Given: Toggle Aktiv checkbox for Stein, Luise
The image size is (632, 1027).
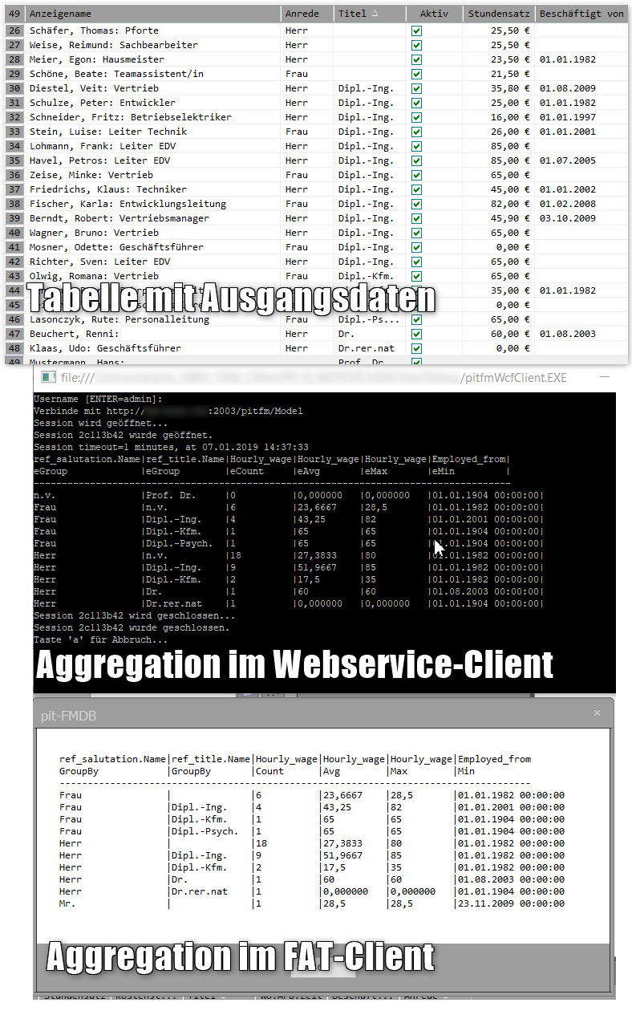Looking at the screenshot, I should [416, 132].
